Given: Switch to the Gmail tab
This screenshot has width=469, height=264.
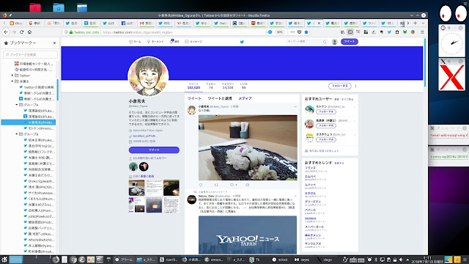Looking at the screenshot, I should click(x=147, y=23).
